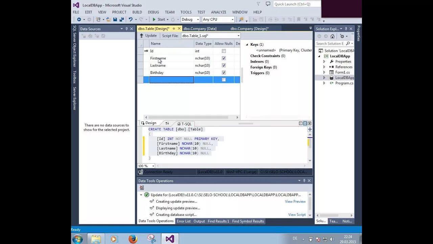Click the clear operations list icon
The image size is (433, 244).
click(142, 187)
